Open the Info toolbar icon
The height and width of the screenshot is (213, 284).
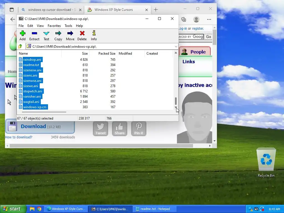[94, 36]
